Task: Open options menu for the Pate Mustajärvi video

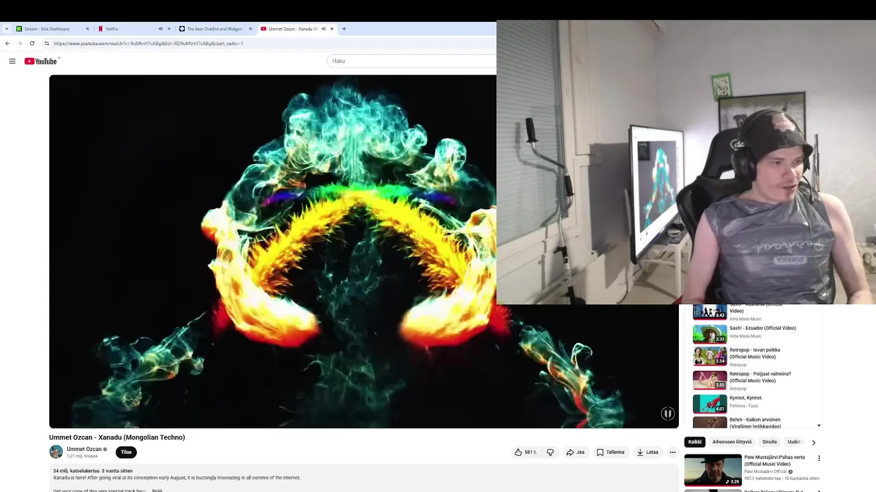Action: pyautogui.click(x=819, y=459)
